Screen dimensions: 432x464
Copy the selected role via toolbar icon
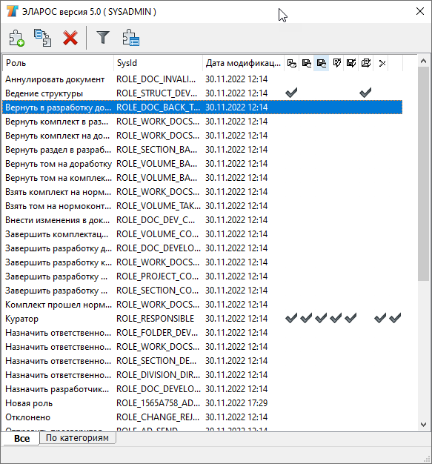point(43,38)
